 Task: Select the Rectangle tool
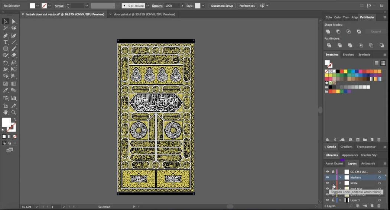[x=6, y=49]
